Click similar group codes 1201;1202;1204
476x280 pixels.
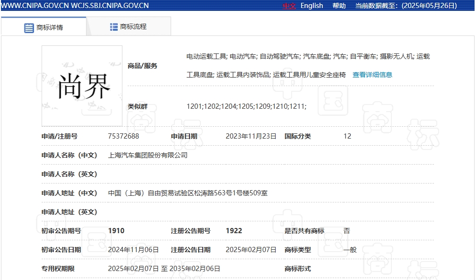click(246, 106)
